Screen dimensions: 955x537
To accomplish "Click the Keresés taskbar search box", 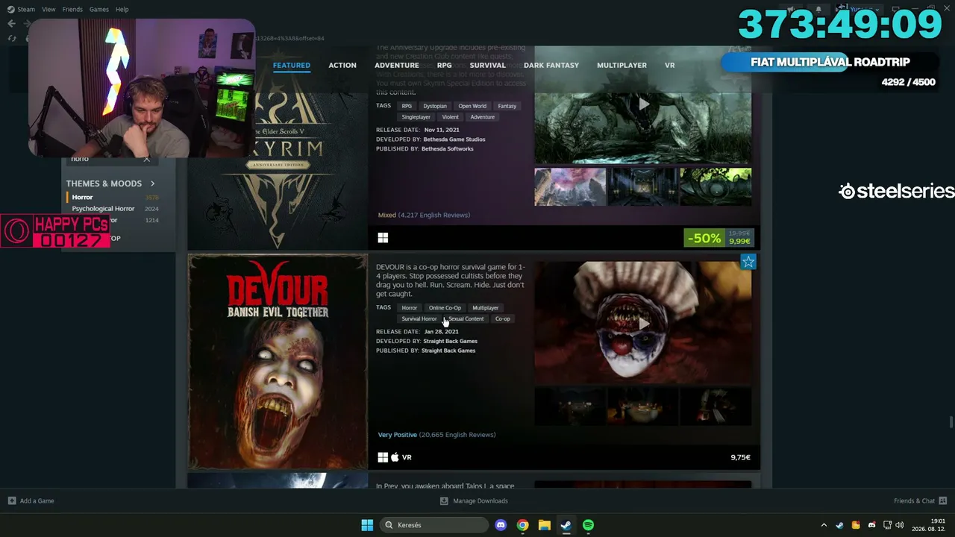I will [x=434, y=525].
